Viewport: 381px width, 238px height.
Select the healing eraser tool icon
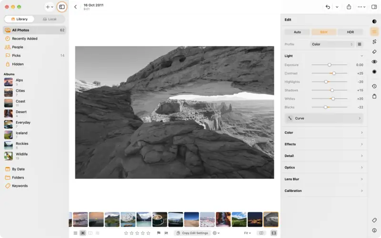pos(374,51)
